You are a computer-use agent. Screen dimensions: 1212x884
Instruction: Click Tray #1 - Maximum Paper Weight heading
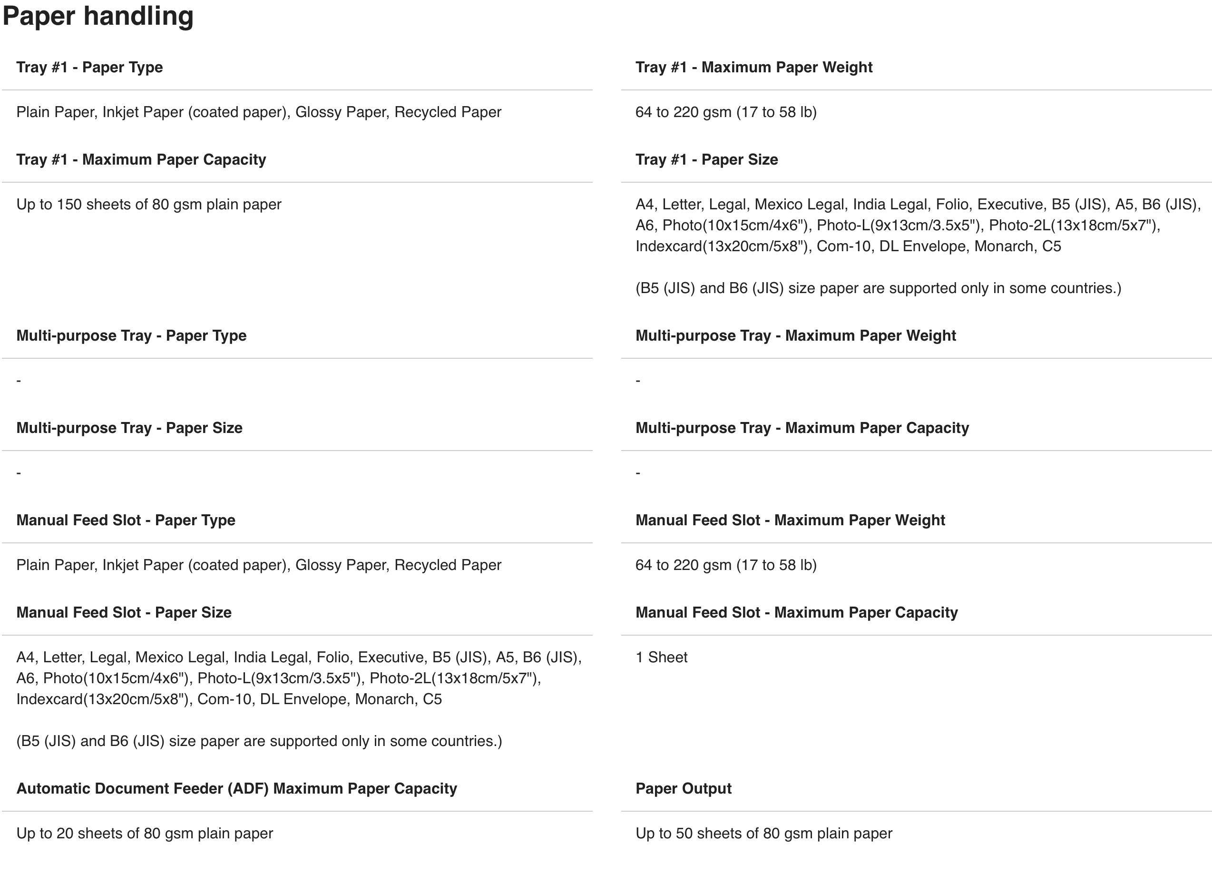tap(753, 68)
